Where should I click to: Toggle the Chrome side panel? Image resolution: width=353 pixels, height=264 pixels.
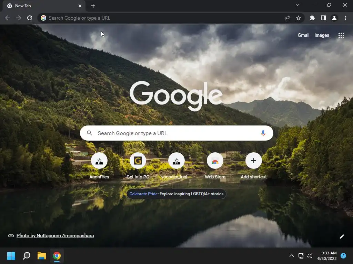click(x=323, y=18)
